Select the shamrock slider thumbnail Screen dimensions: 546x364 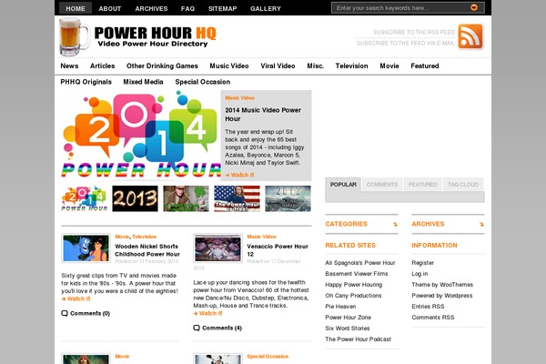point(186,198)
